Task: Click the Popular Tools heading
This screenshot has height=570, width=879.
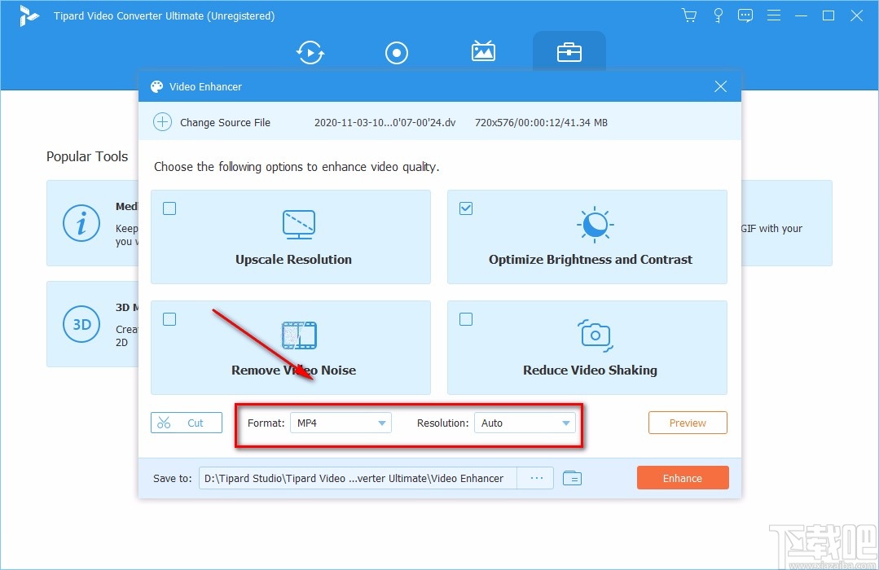Action: [x=87, y=156]
